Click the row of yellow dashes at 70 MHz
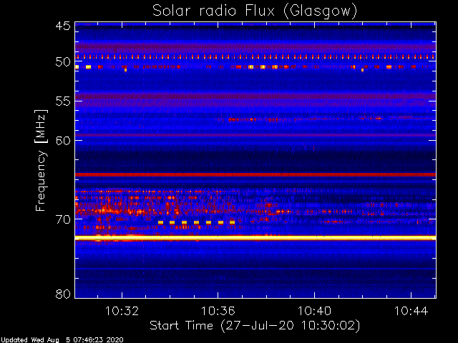This screenshot has height=343, width=458. (196, 222)
